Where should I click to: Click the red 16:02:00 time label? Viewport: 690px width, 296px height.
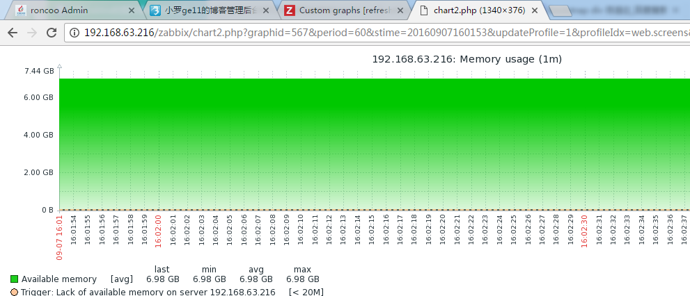[x=159, y=231]
